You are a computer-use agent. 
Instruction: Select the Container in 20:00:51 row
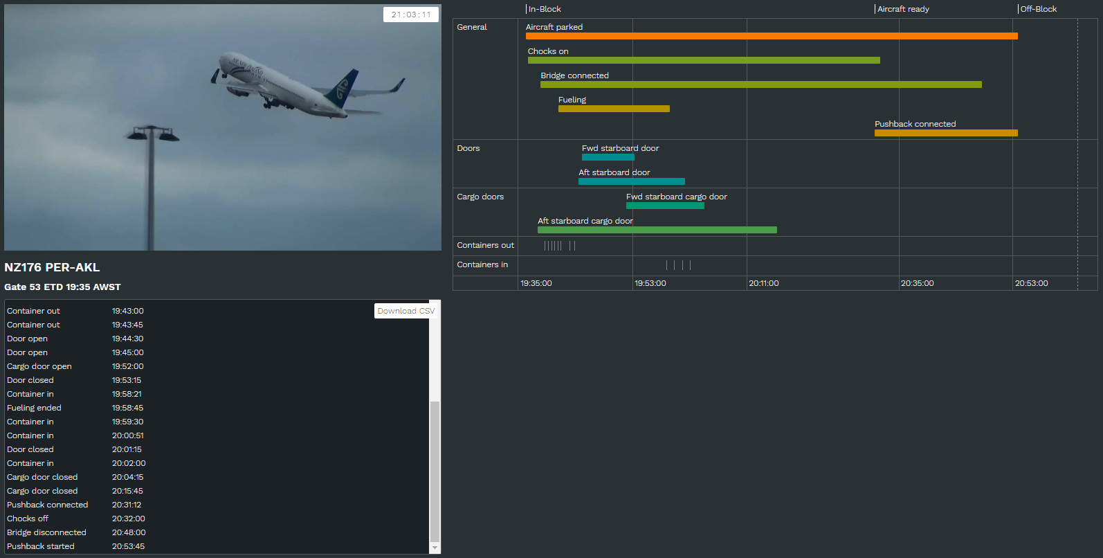click(217, 435)
